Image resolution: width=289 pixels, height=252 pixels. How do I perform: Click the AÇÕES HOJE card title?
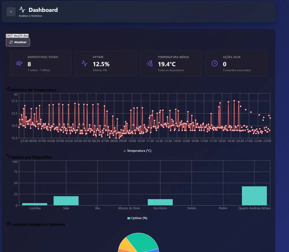pyautogui.click(x=232, y=57)
